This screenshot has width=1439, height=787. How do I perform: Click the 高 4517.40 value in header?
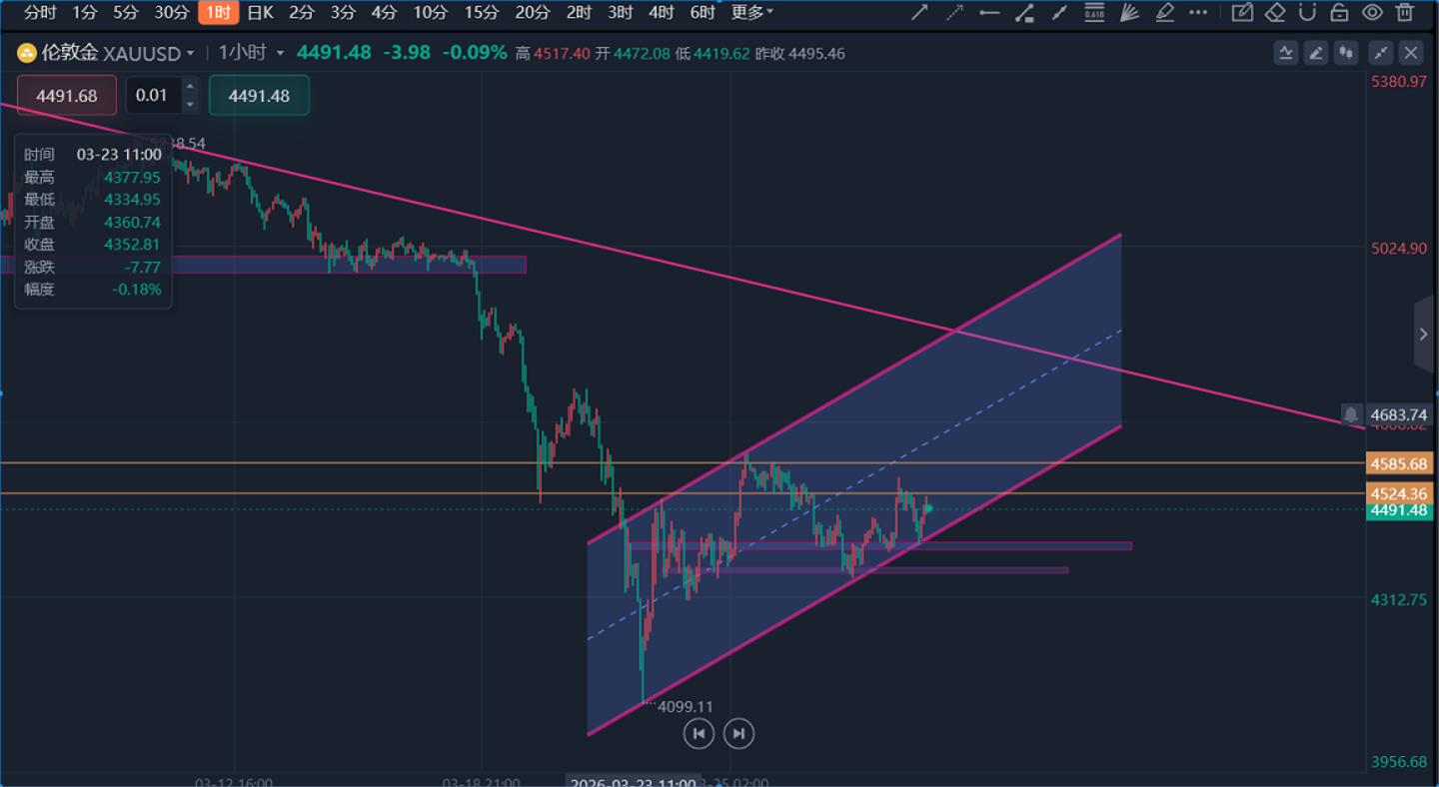(x=553, y=53)
